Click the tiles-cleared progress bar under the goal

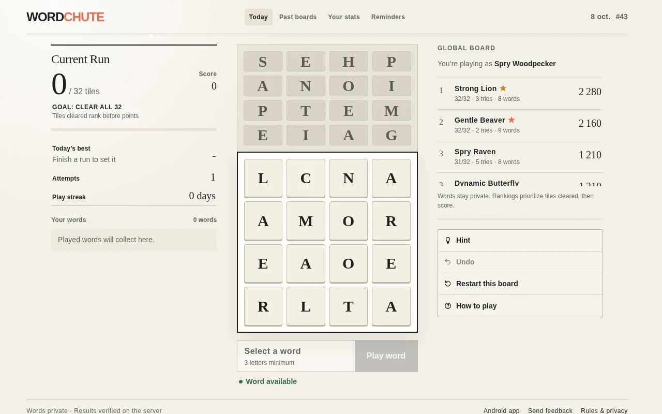(x=134, y=129)
